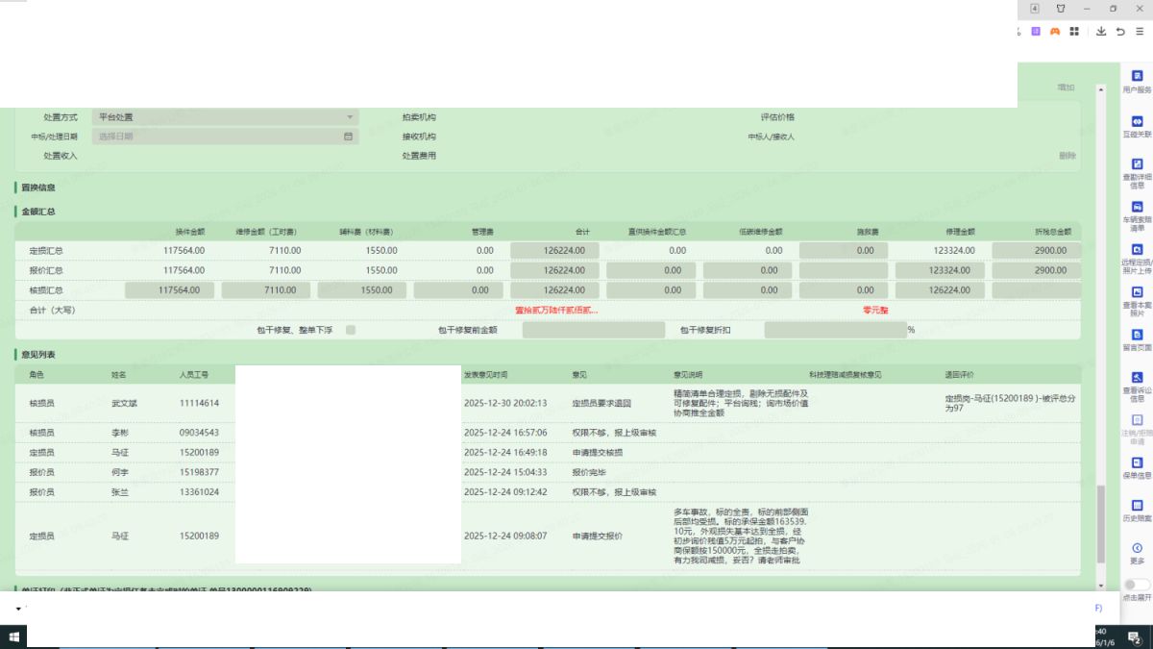1153x649 pixels.
Task: Click the 增加 link
Action: point(1066,87)
